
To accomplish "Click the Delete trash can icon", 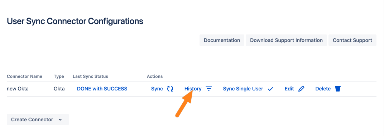I will (x=338, y=89).
